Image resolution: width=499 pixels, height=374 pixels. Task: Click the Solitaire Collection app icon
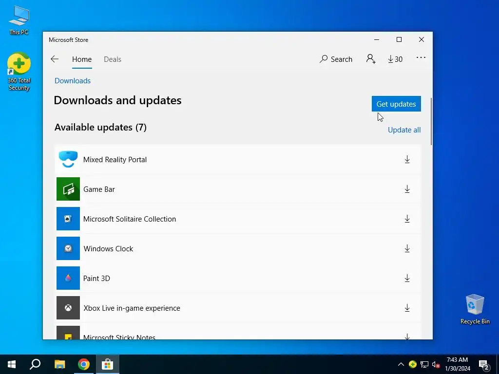68,219
